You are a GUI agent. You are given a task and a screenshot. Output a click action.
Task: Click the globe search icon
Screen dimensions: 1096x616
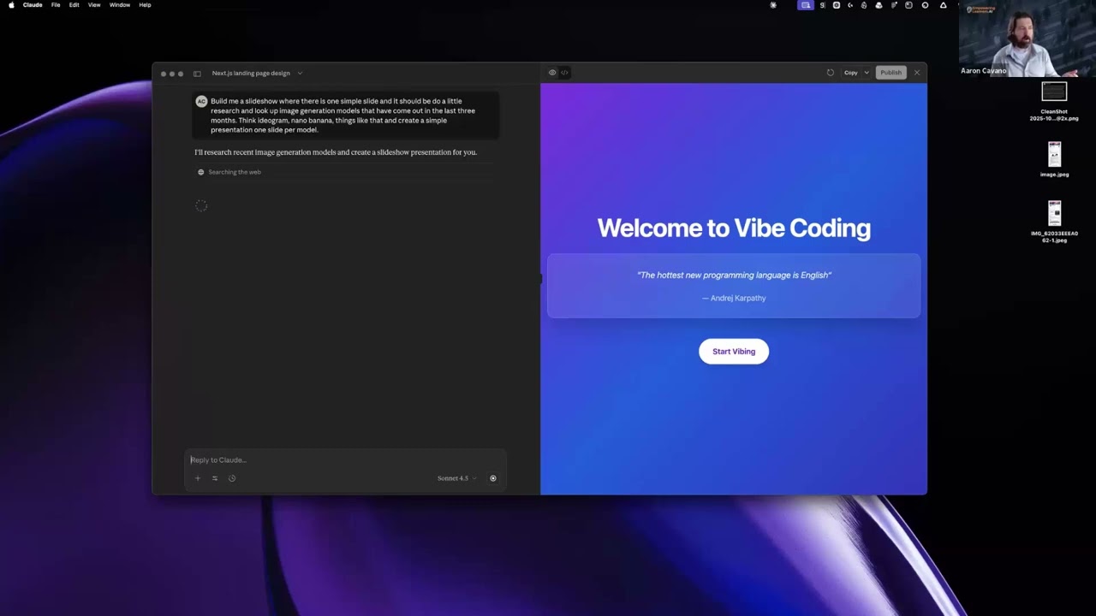click(201, 172)
